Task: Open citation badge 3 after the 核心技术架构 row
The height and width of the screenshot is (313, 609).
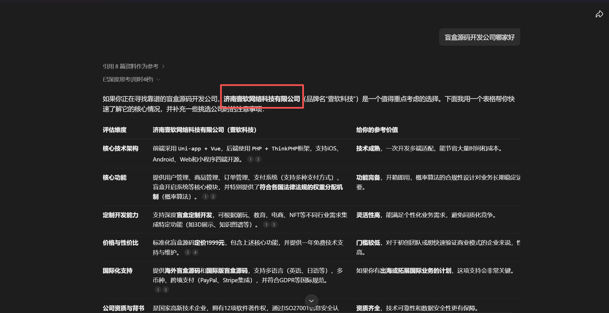Action: [x=258, y=159]
